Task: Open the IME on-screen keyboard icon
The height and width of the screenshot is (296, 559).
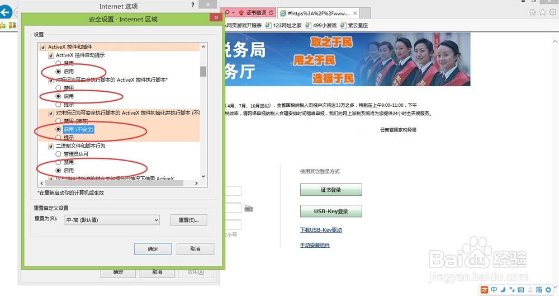Action: click(x=521, y=290)
